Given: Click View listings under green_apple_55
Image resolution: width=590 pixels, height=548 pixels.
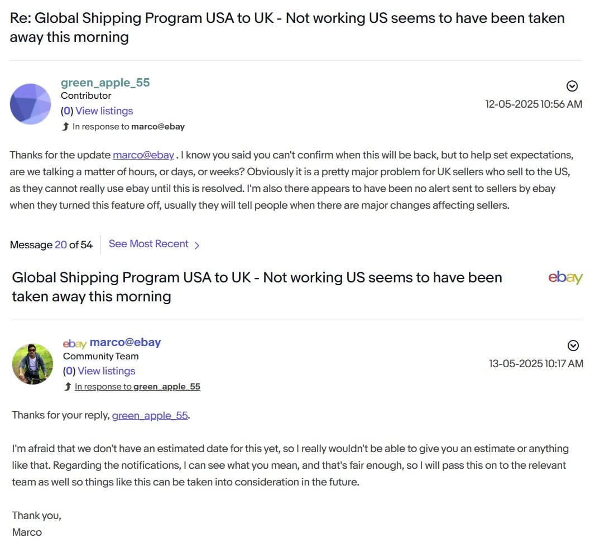Looking at the screenshot, I should click(104, 111).
